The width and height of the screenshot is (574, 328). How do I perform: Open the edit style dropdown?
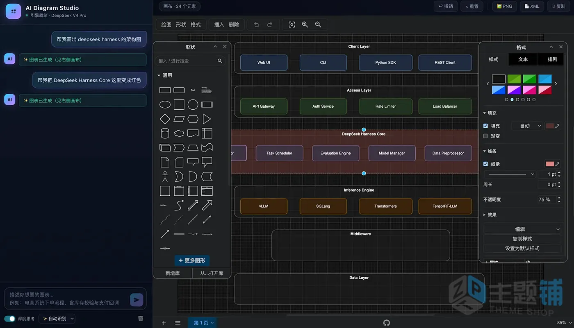click(x=522, y=229)
